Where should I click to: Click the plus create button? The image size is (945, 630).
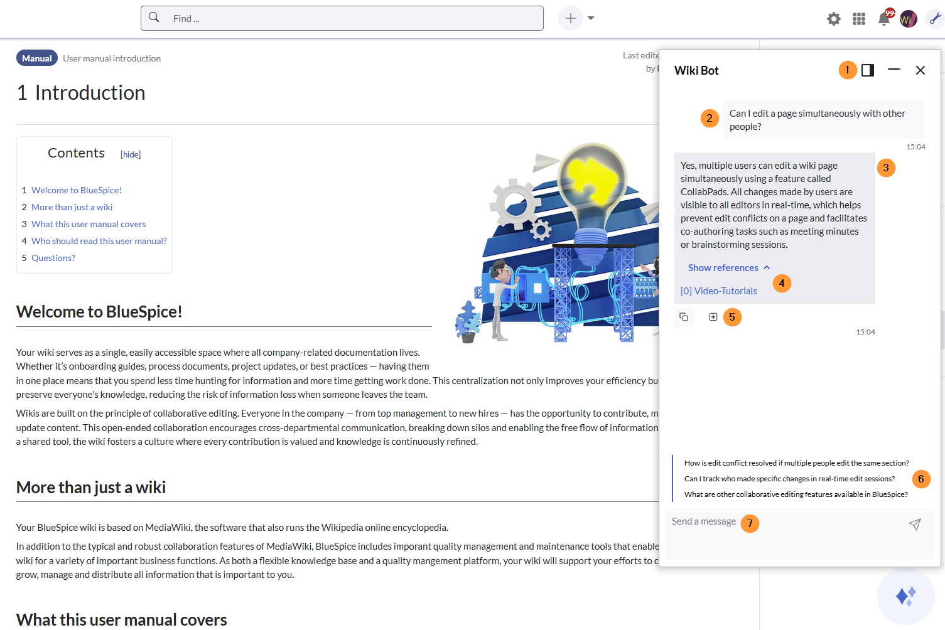tap(570, 18)
